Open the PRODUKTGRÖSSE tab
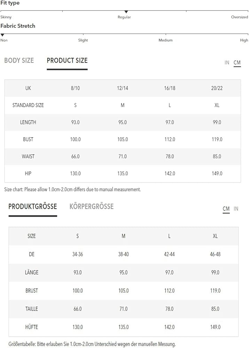249x348 pixels. pyautogui.click(x=33, y=207)
